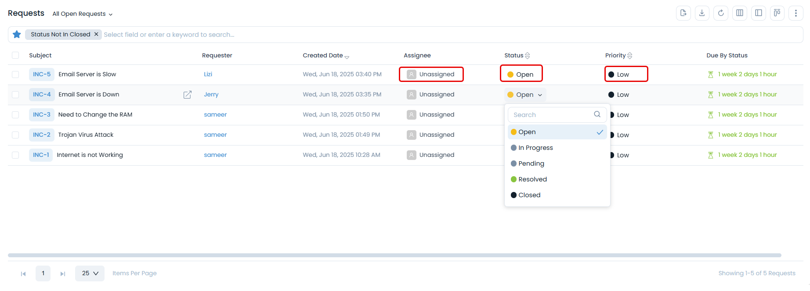Switch to Kanban board view icon
Screen dimensions: 810x291
click(777, 13)
